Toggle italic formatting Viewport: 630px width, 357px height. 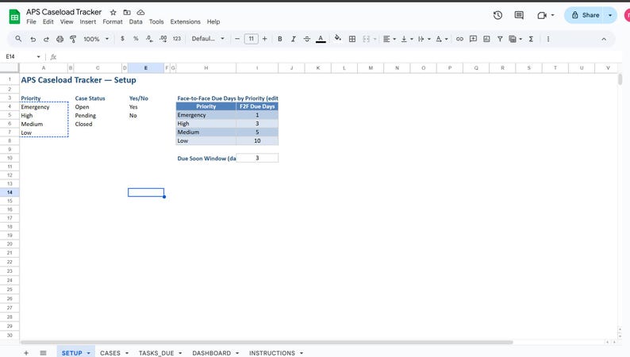coord(294,39)
